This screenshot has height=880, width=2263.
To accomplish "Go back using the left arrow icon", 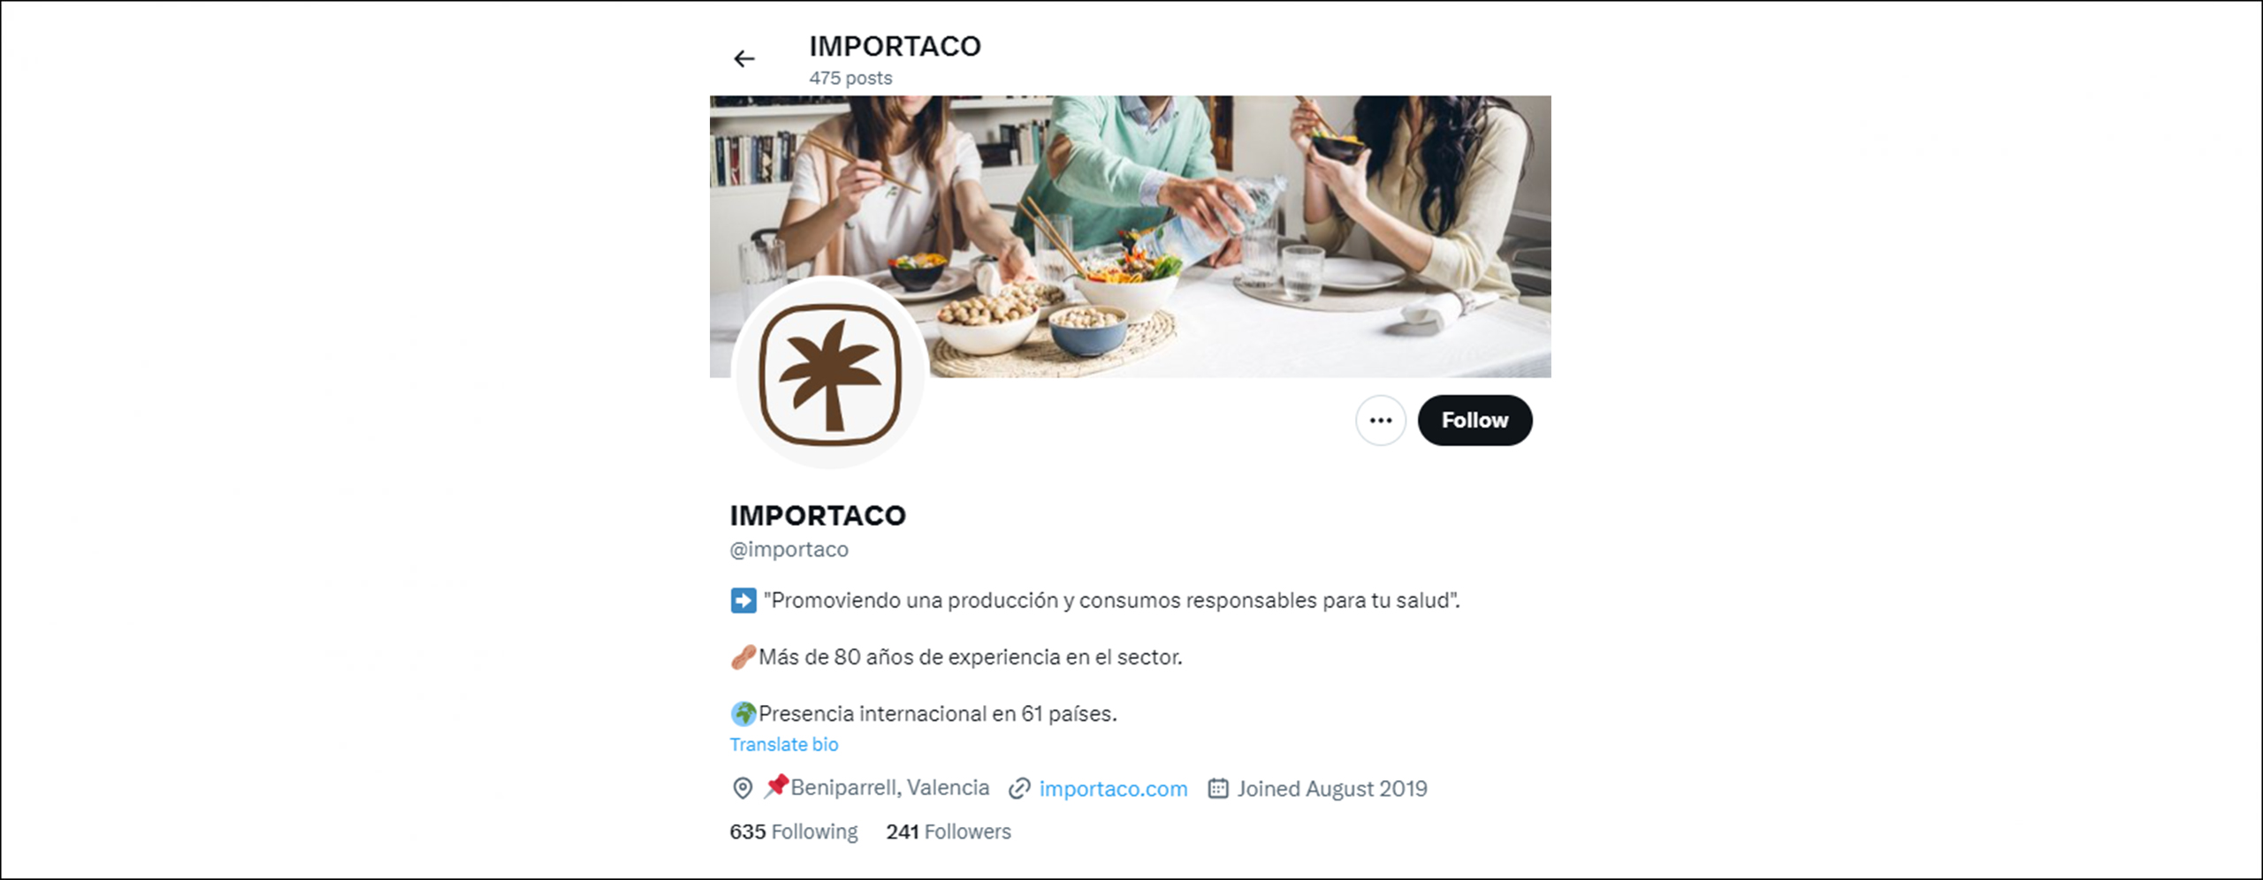I will coord(744,59).
